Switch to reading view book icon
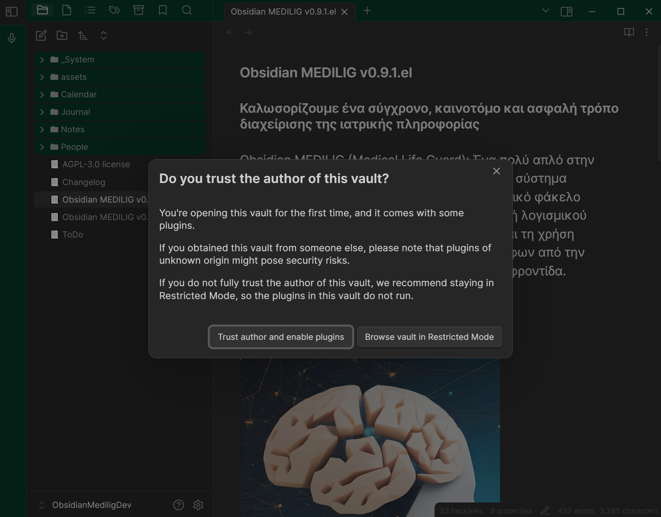 (629, 32)
